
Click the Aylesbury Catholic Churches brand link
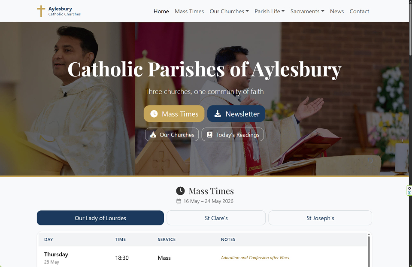[x=59, y=11]
